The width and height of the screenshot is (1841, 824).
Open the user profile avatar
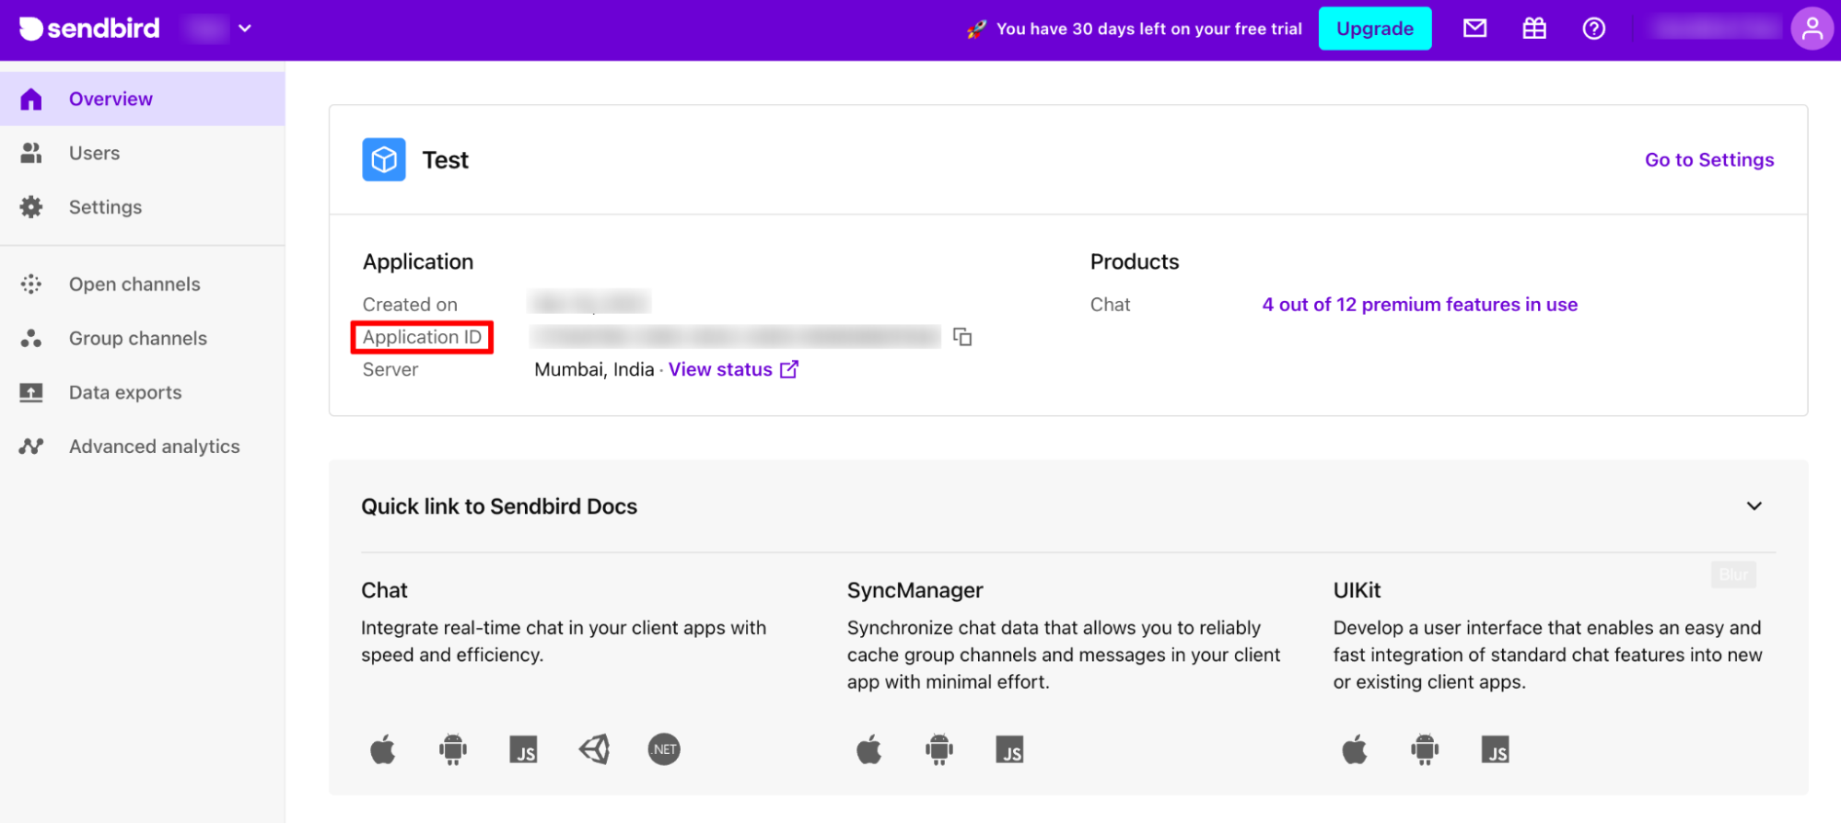click(1812, 29)
